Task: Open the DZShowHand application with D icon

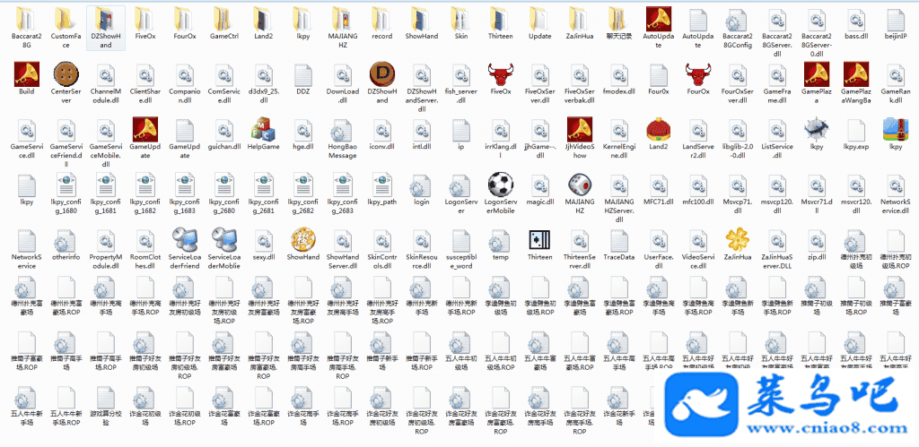Action: point(382,74)
